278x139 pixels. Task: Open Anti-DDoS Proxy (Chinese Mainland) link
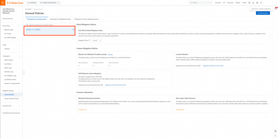pos(11,113)
